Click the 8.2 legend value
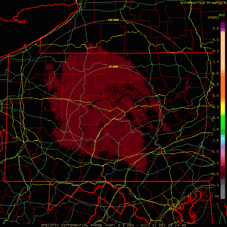 pyautogui.click(x=216, y=51)
